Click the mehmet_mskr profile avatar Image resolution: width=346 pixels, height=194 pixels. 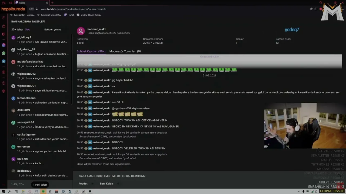pyautogui.click(x=81, y=31)
